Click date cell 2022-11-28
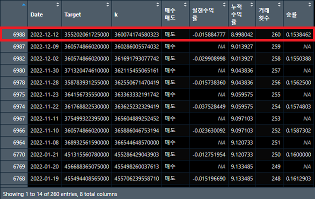The height and width of the screenshot is (199, 315). click(x=44, y=82)
